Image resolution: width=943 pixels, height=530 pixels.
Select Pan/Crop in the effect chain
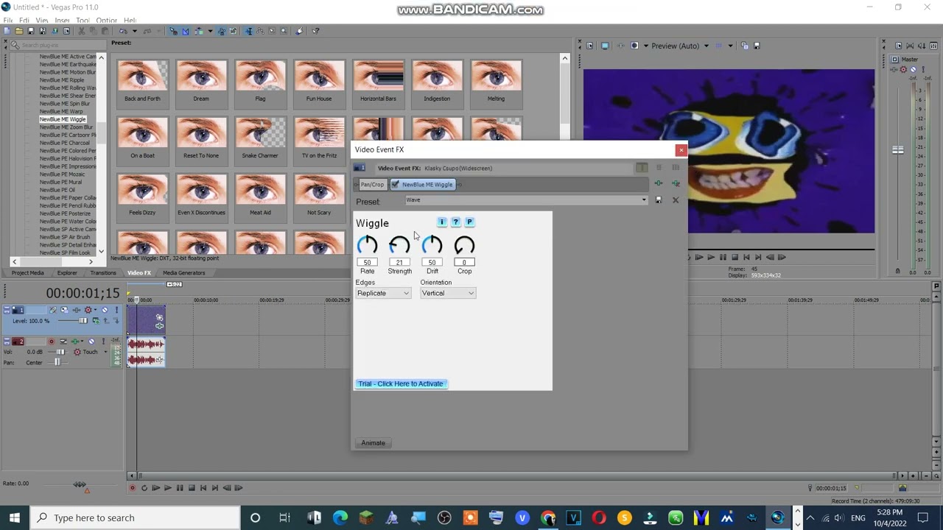tap(372, 185)
